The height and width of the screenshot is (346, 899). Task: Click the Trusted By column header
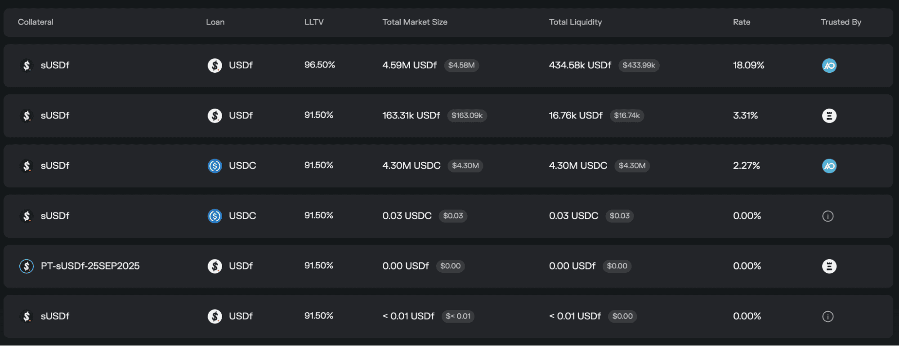click(841, 22)
